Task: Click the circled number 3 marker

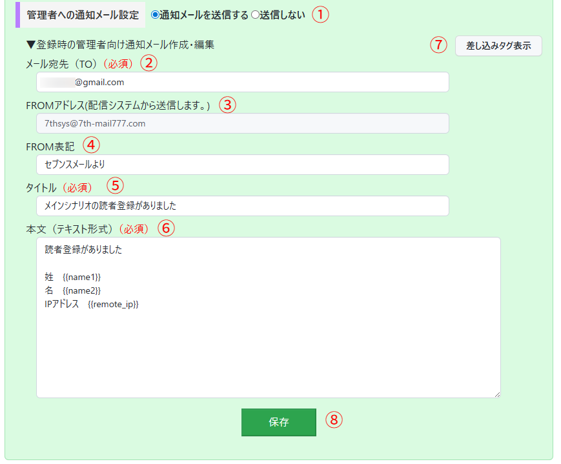Action: [228, 105]
